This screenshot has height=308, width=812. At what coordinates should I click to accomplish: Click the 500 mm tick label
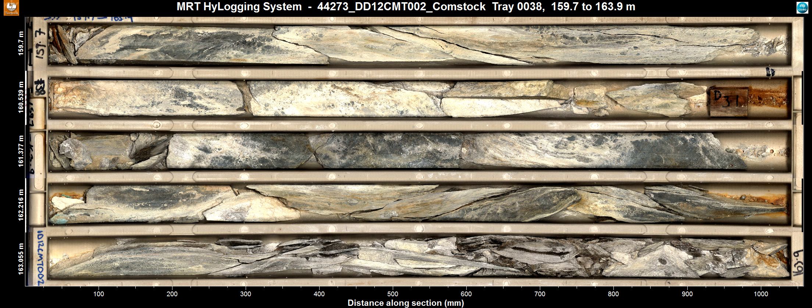(x=393, y=294)
